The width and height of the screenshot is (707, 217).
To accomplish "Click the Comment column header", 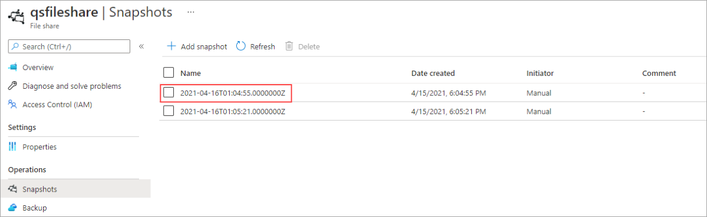I will 659,74.
